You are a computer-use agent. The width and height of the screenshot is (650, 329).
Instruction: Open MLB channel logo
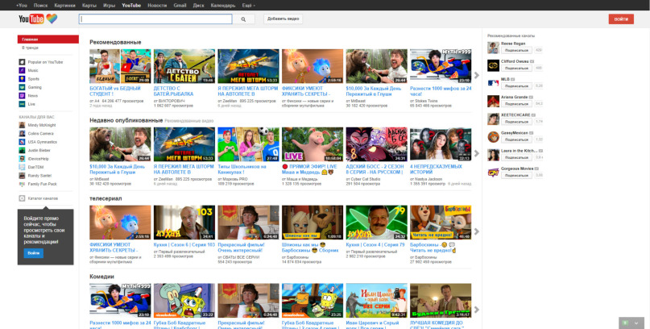pos(493,83)
